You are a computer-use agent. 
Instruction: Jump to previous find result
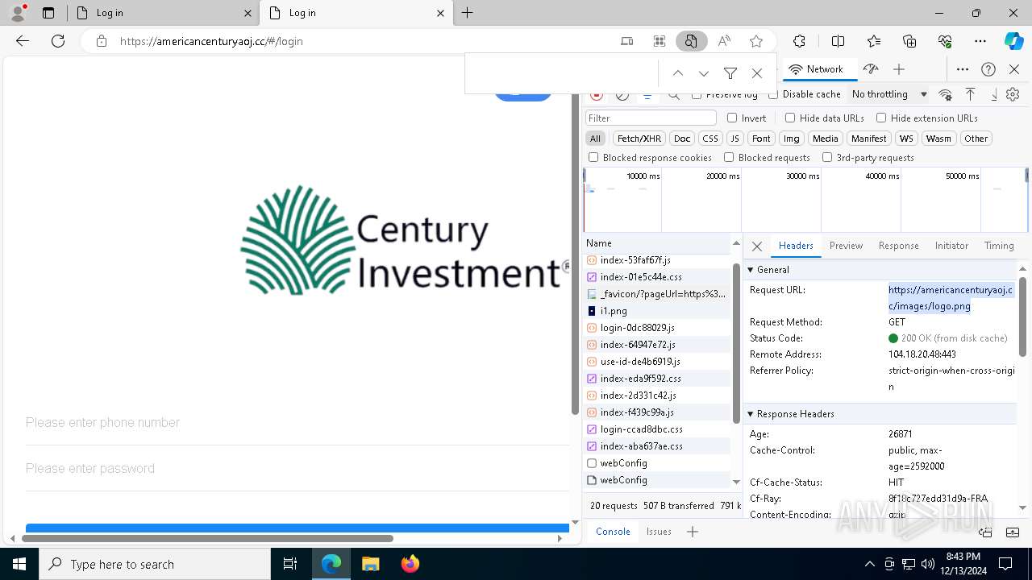[x=678, y=73]
